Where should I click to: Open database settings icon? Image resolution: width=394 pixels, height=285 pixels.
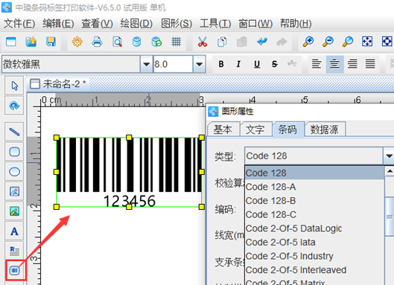(136, 42)
